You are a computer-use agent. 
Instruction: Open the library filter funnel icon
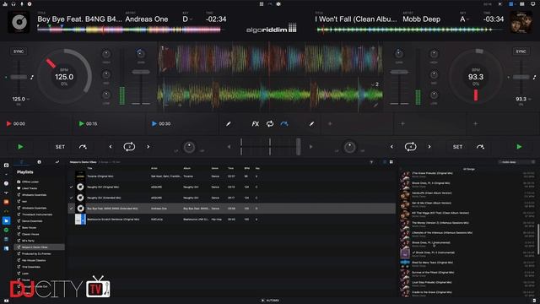[371, 162]
